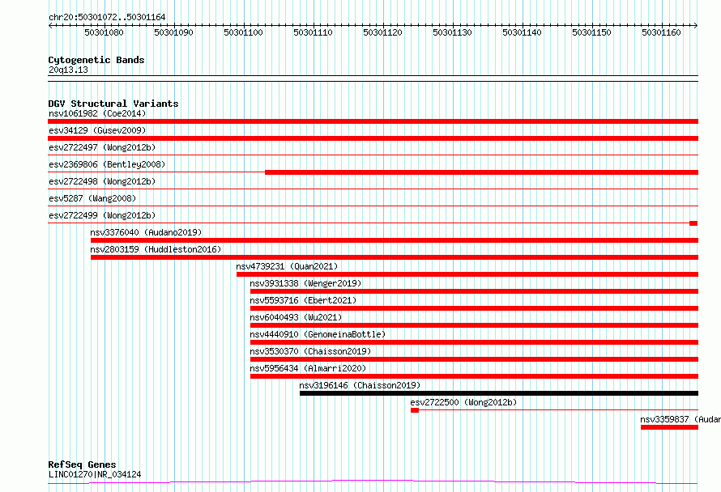The height and width of the screenshot is (492, 721).
Task: Click ruler position 50301120
Action: coord(382,32)
